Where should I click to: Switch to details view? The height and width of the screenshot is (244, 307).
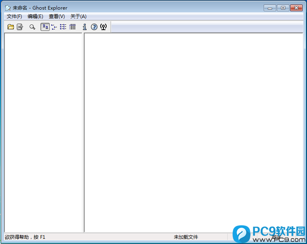(x=73, y=27)
